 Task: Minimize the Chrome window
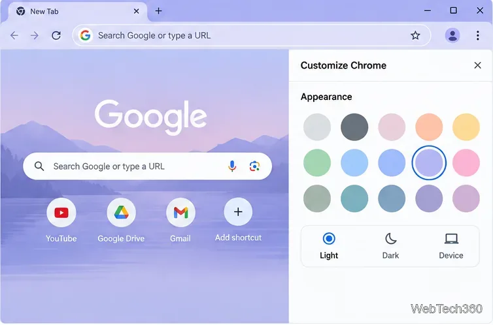[428, 10]
